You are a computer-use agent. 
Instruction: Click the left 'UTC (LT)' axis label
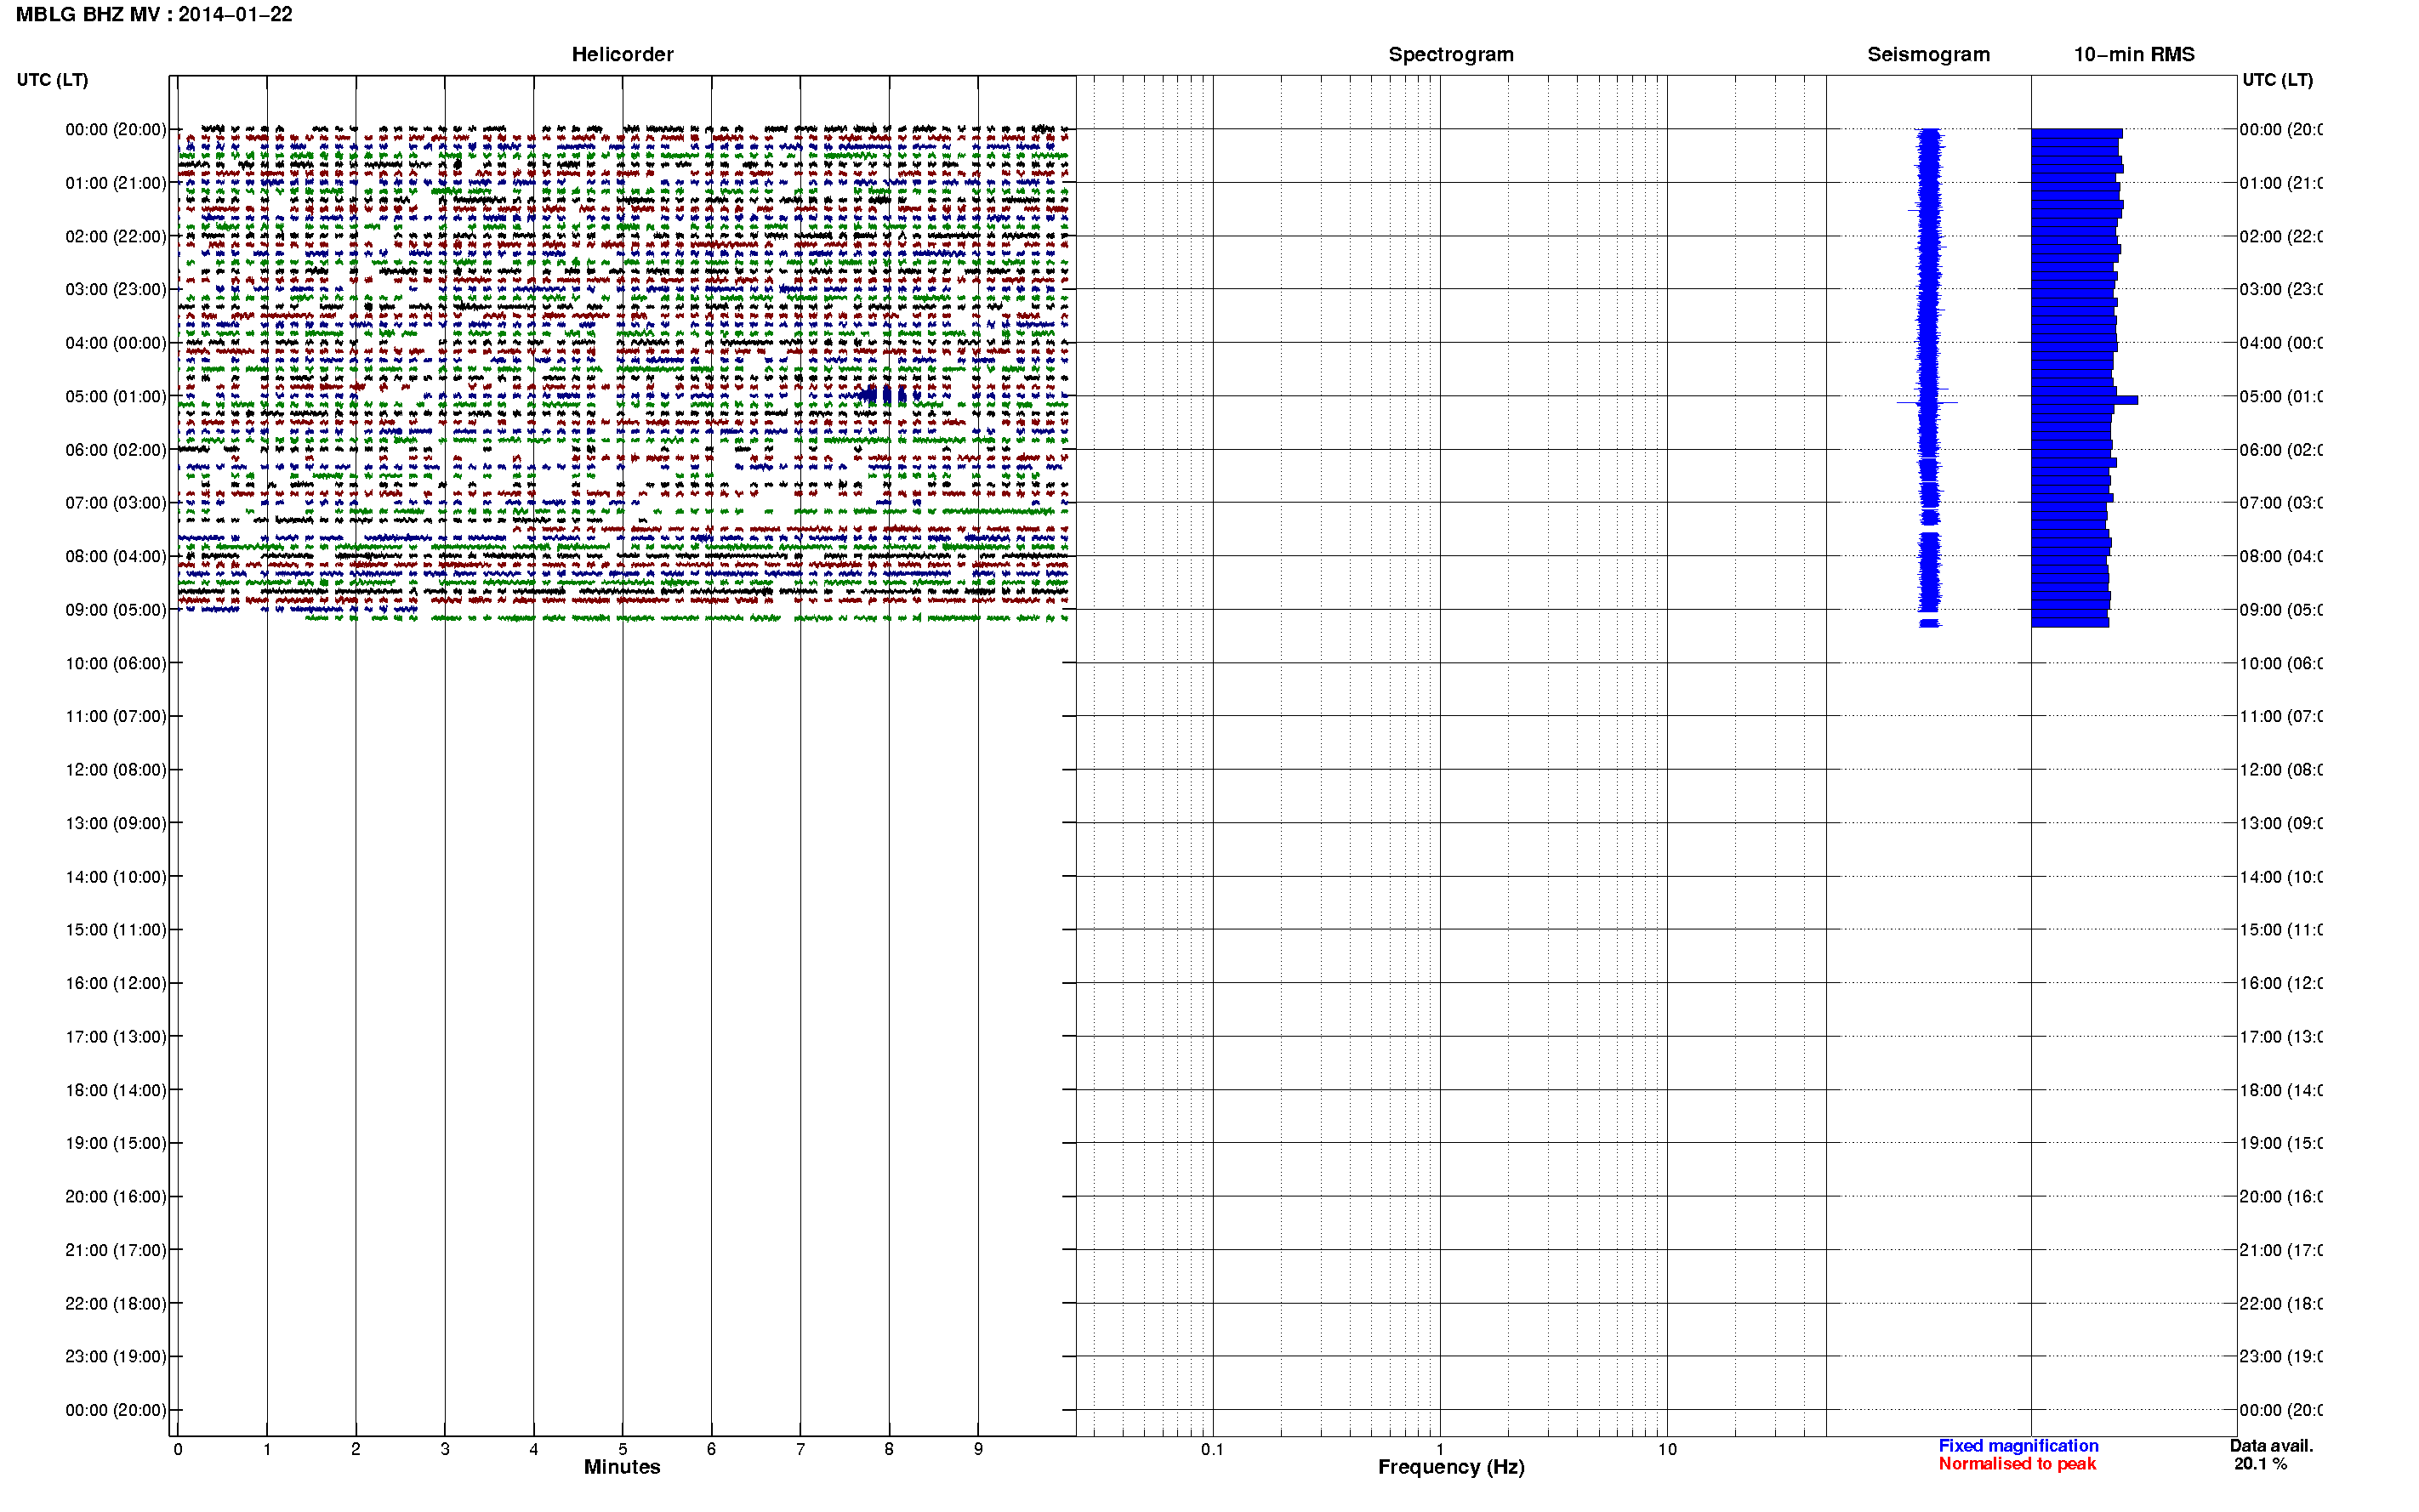52,80
